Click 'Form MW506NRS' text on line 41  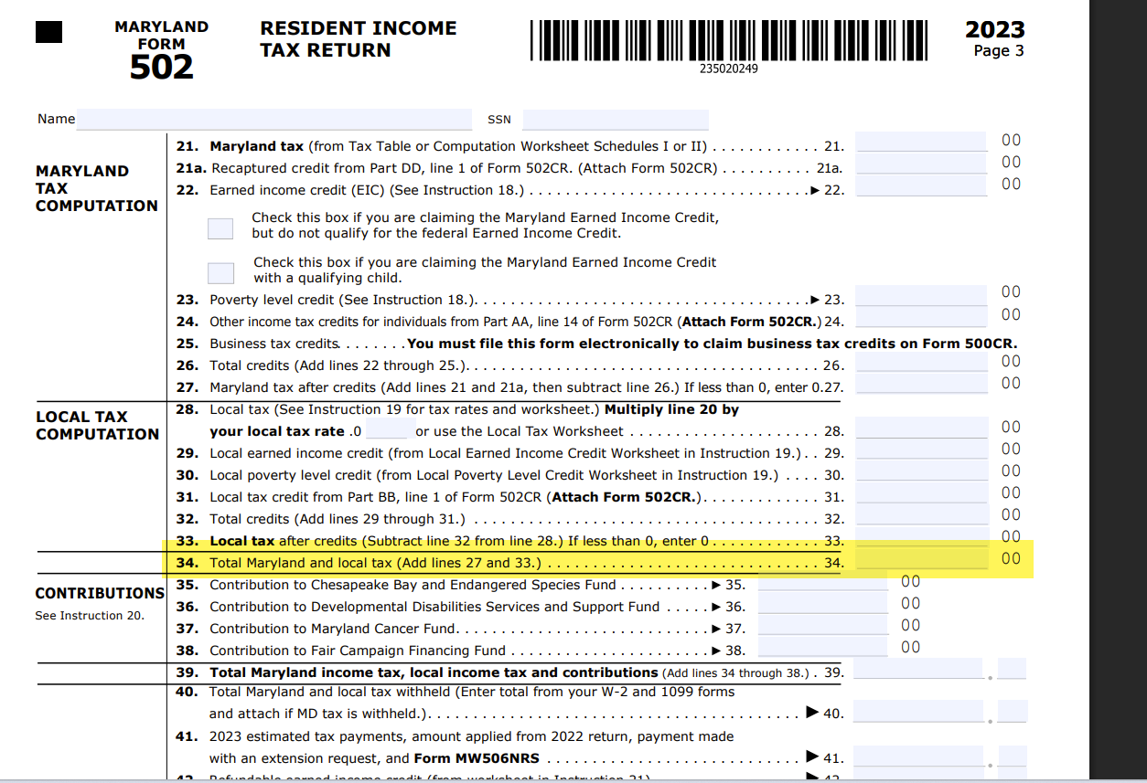pyautogui.click(x=477, y=757)
